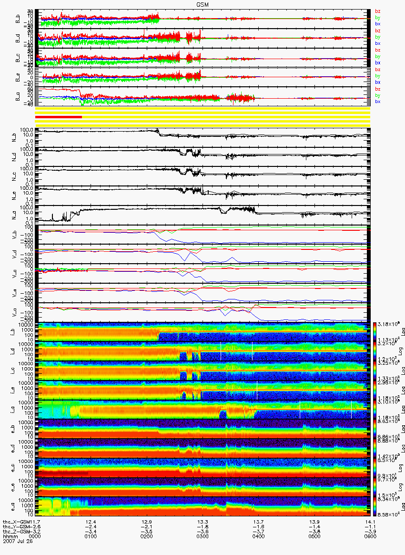
Task: Select the thc_Z-GSM row label
Action: [15, 531]
